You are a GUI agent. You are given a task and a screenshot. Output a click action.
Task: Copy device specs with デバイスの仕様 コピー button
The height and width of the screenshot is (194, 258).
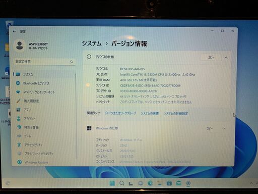(x=211, y=57)
